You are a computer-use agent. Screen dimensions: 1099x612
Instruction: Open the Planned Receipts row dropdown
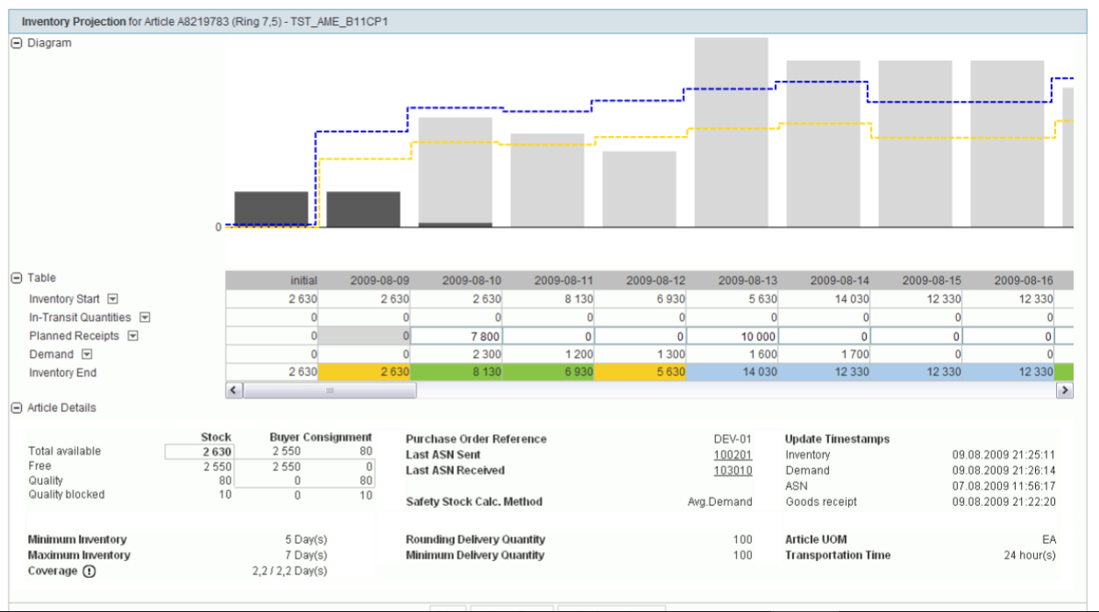(132, 336)
